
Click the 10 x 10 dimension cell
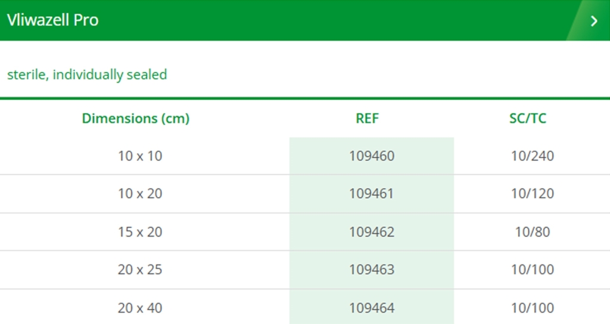pyautogui.click(x=140, y=156)
